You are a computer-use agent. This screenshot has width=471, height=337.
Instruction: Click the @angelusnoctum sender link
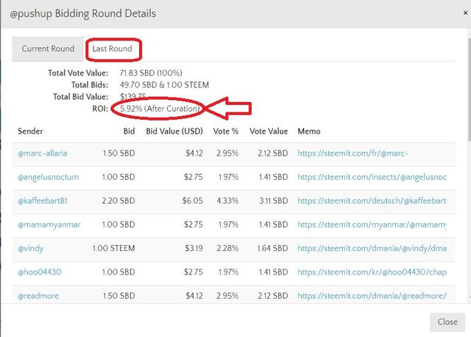tap(48, 177)
